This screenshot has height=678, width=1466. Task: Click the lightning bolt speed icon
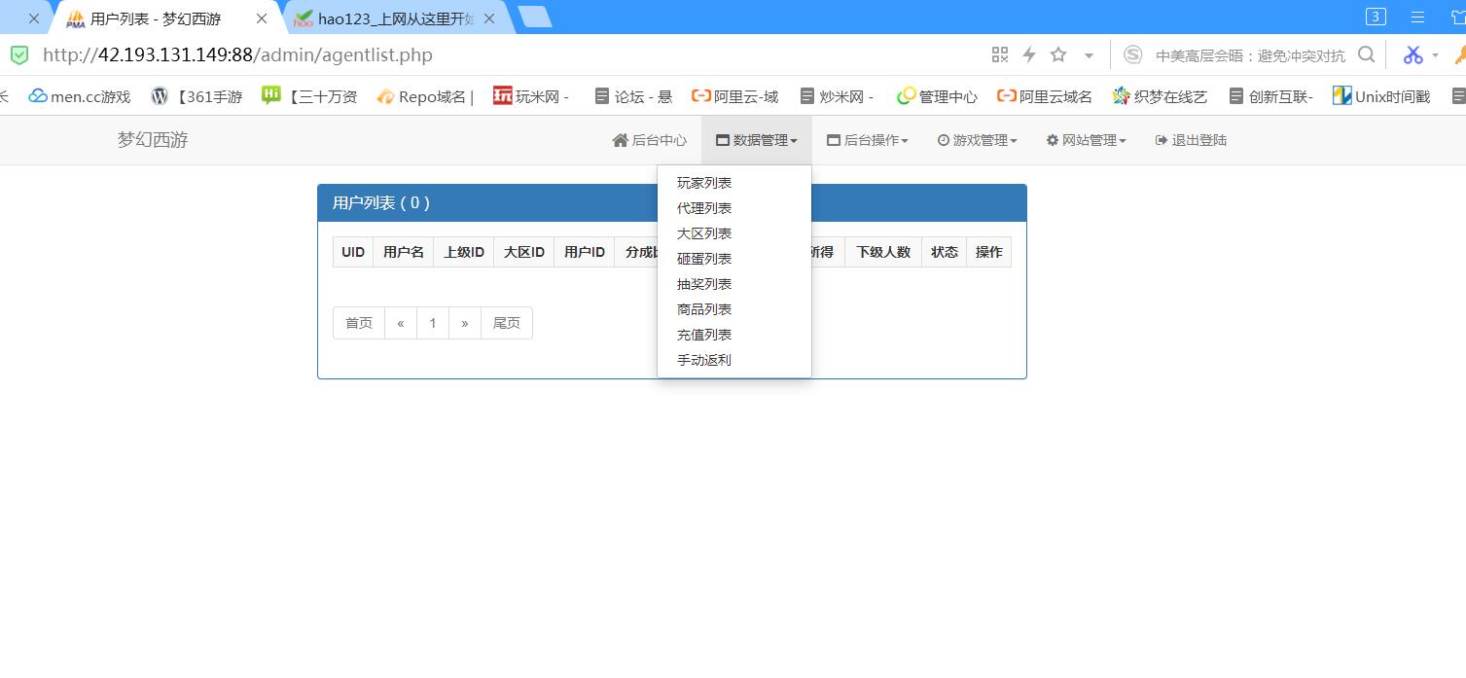click(x=1028, y=54)
